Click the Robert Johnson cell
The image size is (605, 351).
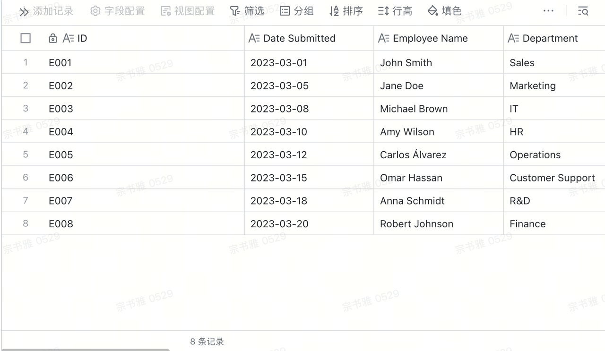point(438,223)
